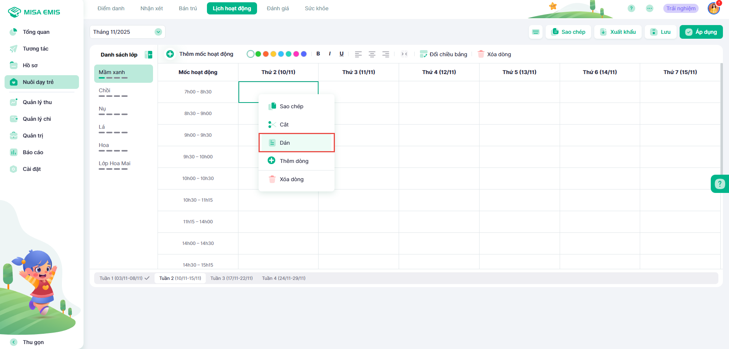This screenshot has height=349, width=729.
Task: Select center text alignment icon
Action: click(x=372, y=54)
